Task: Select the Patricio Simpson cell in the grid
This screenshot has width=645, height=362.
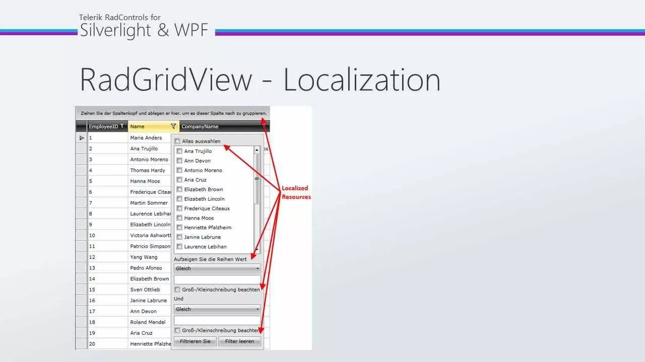Action: click(x=149, y=246)
